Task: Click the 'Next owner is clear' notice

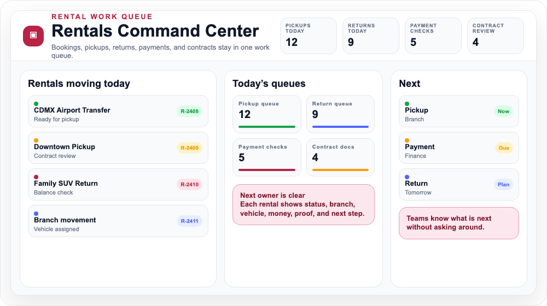Action: pyautogui.click(x=304, y=204)
